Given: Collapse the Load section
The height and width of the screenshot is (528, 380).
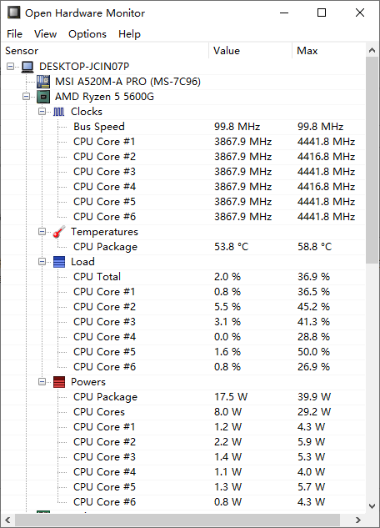Looking at the screenshot, I should [x=42, y=262].
